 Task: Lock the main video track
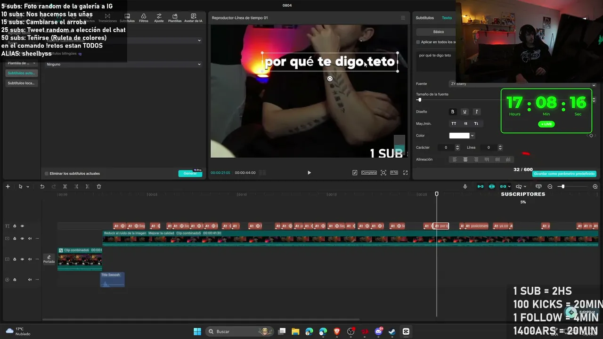click(15, 239)
